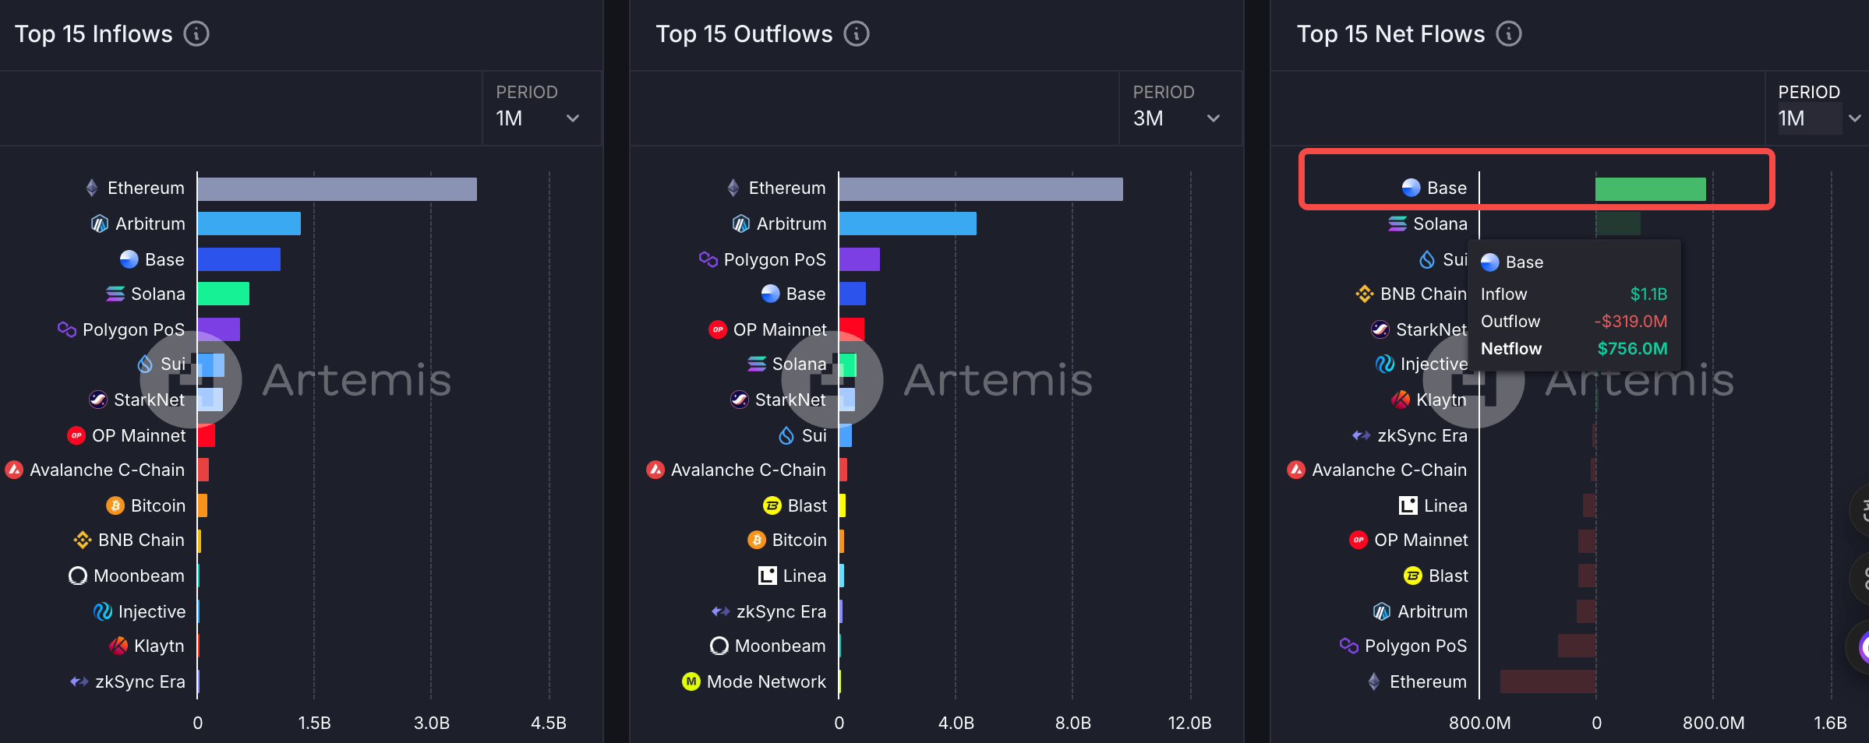The height and width of the screenshot is (743, 1869).
Task: Click the Arbitrum bar in Outflows chart
Action: 907,224
